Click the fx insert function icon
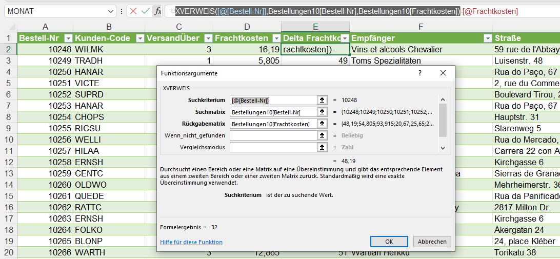The image size is (560, 259). point(158,11)
